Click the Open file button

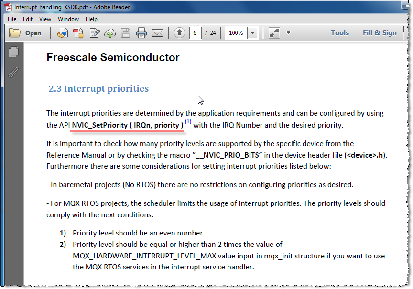tap(25, 33)
